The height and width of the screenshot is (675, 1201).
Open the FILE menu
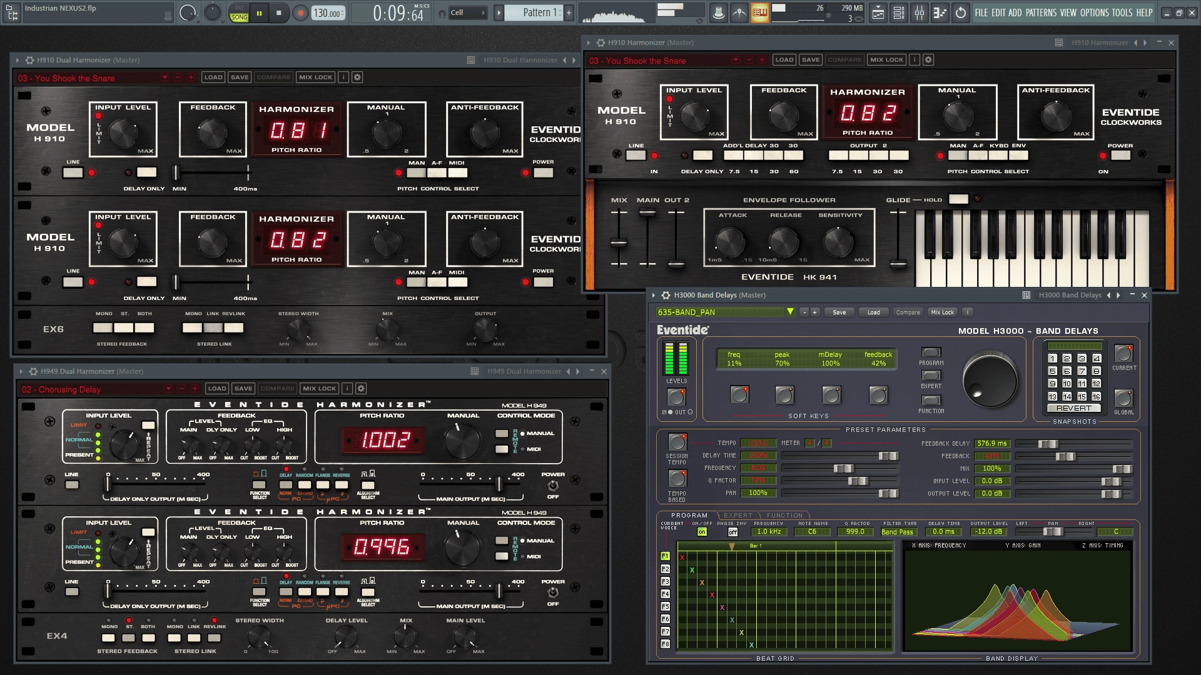(981, 12)
